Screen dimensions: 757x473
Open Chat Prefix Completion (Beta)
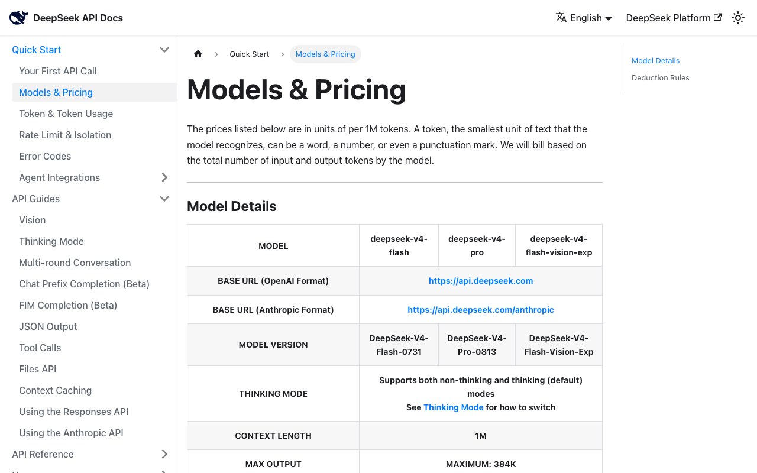(85, 284)
